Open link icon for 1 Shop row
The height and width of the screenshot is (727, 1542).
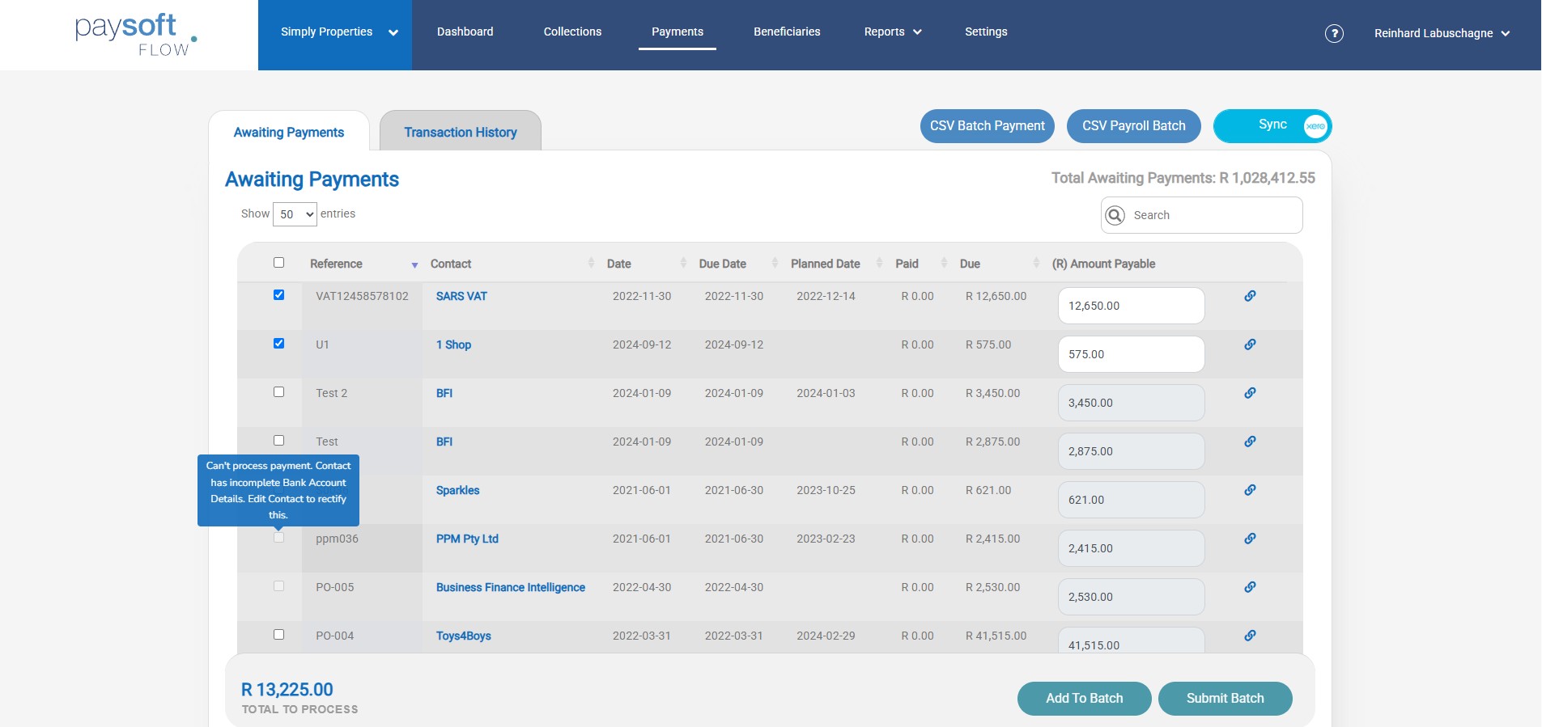point(1250,344)
